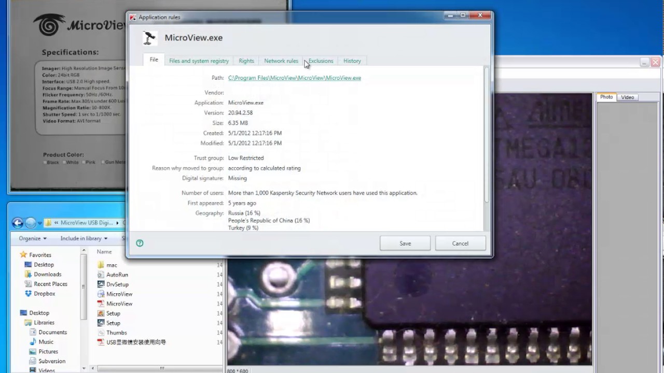Select the Favorites star in navigation pane

click(23, 255)
